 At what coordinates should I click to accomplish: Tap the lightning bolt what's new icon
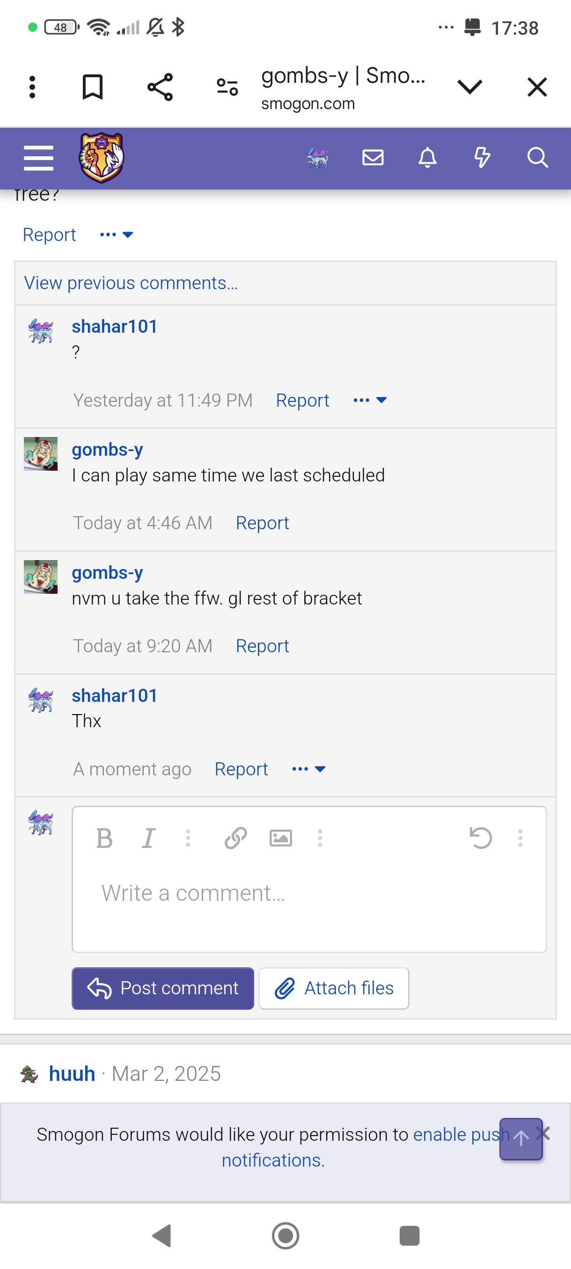482,158
